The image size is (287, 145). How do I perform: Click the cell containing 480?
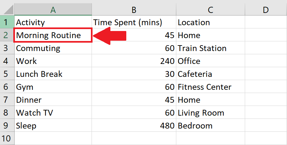134,125
